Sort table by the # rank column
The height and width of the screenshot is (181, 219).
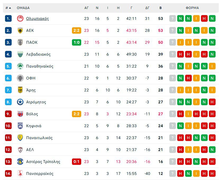tap(8, 8)
